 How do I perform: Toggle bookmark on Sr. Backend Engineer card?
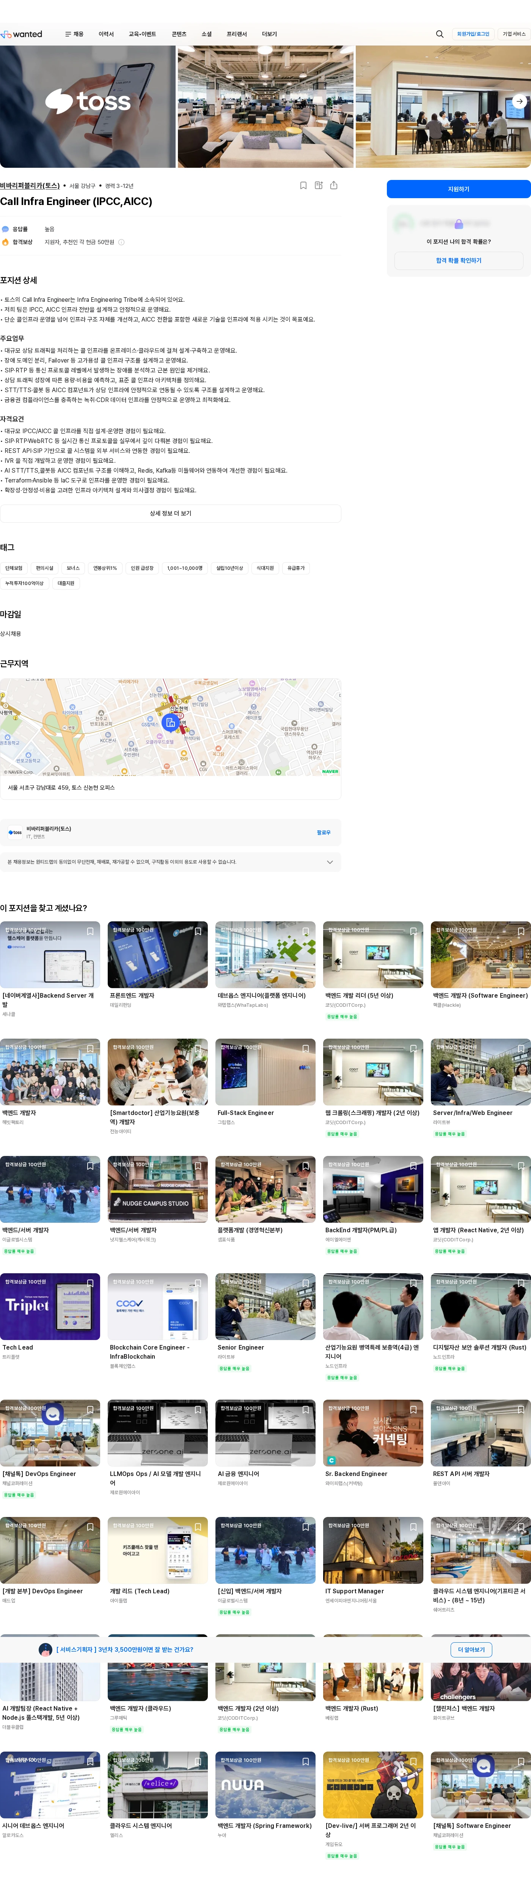coord(414,1410)
